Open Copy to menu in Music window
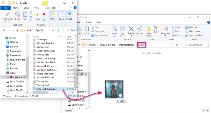Viewport: 211px width, 113px height. (x=122, y=31)
